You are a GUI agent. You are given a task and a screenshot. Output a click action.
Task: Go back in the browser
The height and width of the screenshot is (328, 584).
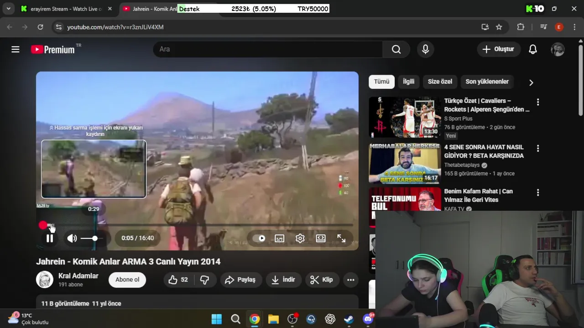click(10, 27)
